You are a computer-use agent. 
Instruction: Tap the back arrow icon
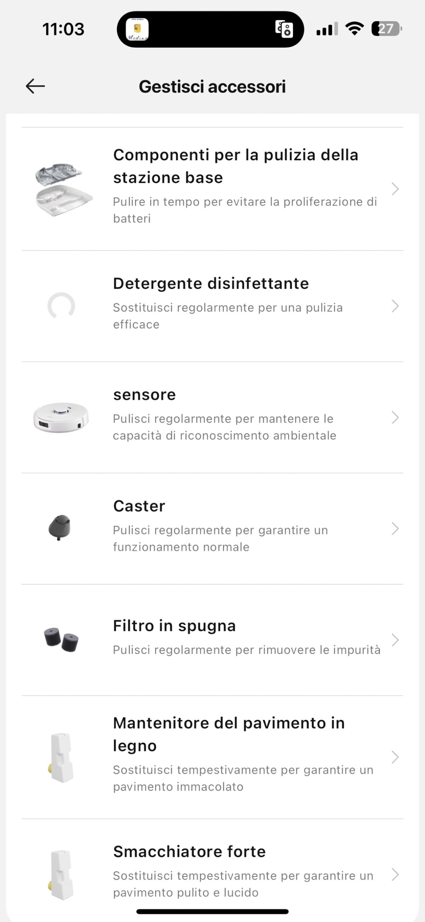click(x=35, y=86)
